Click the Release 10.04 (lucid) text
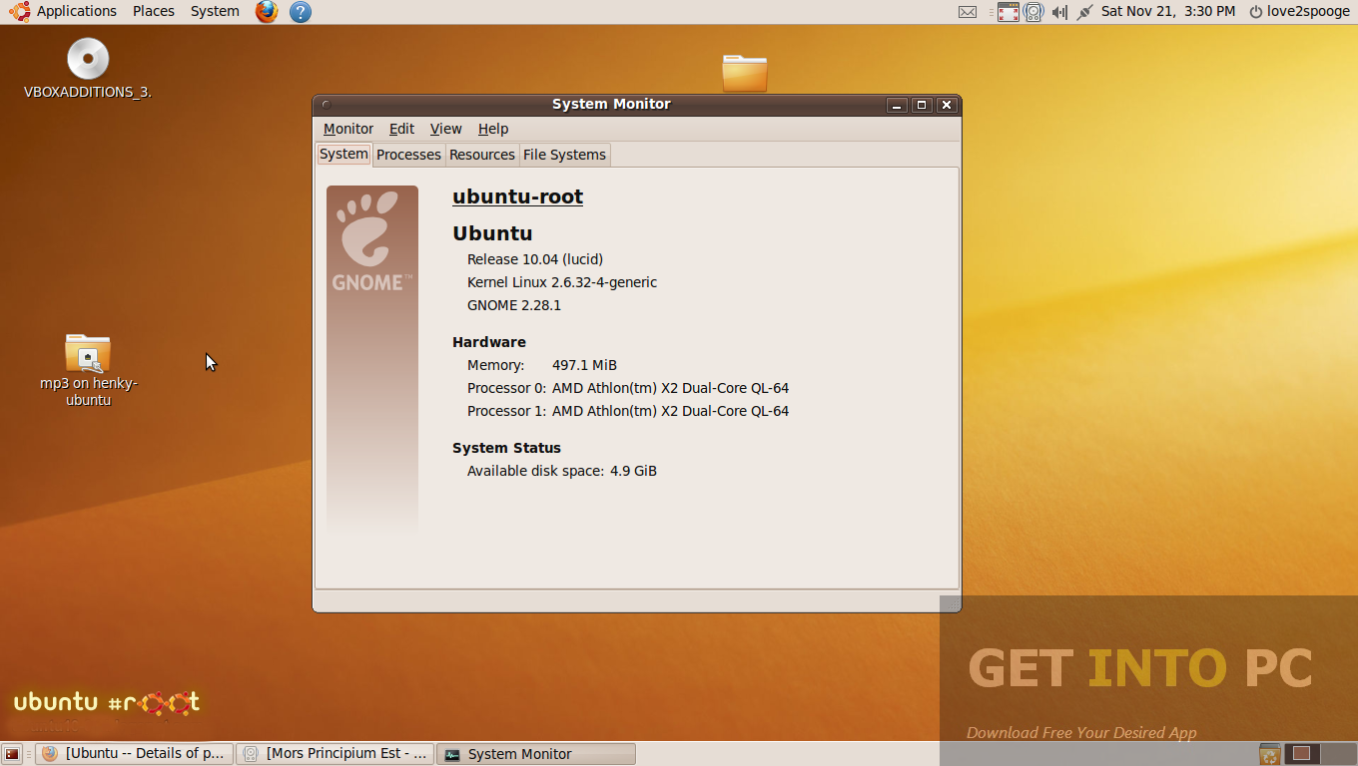This screenshot has height=766, width=1358. 535,259
